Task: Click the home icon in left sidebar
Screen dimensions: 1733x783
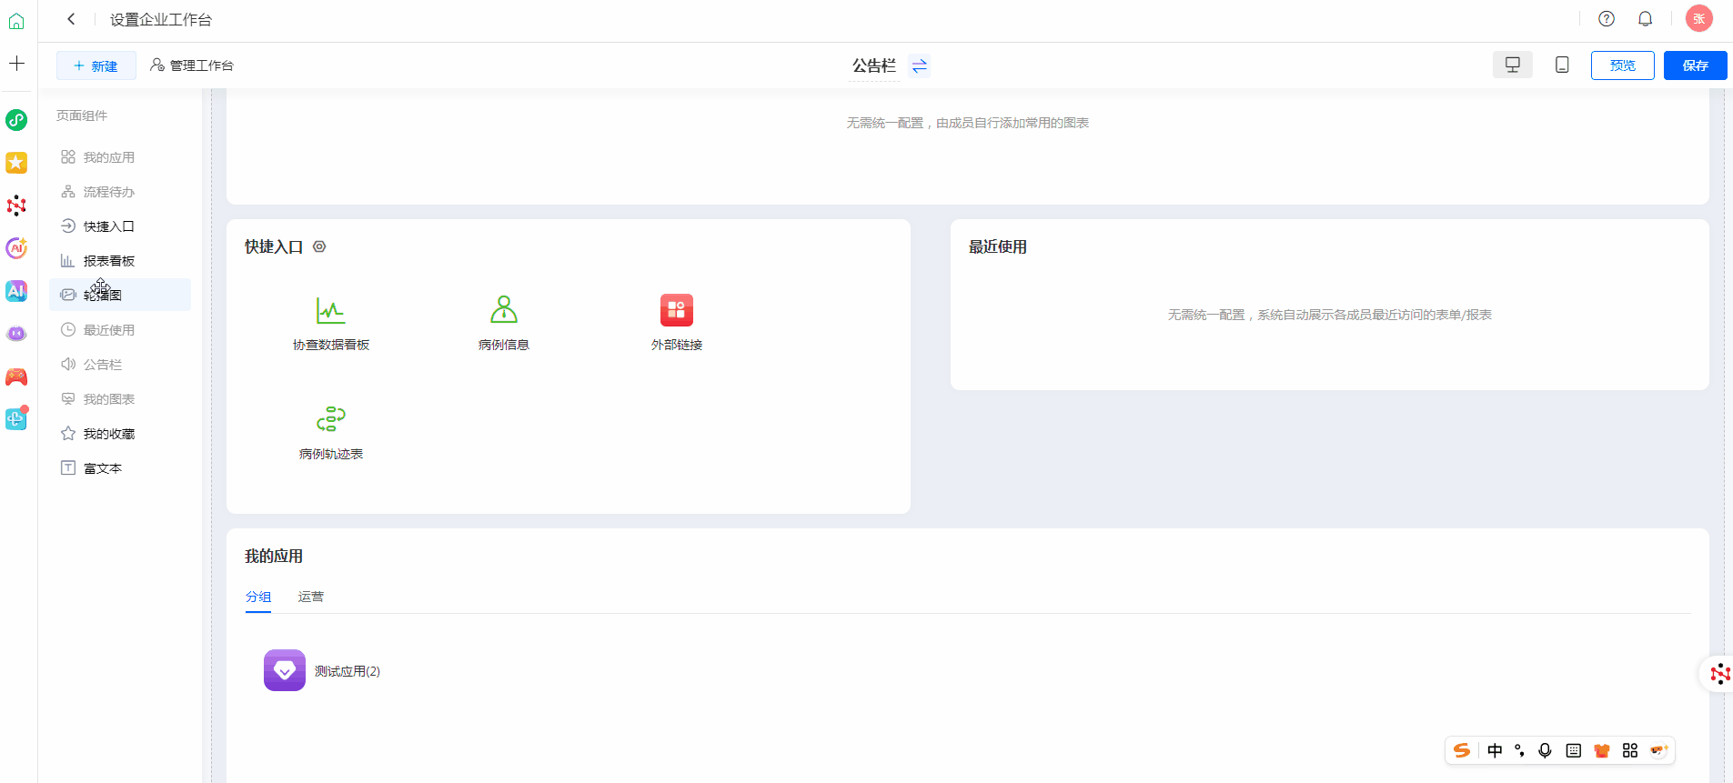Action: [16, 20]
